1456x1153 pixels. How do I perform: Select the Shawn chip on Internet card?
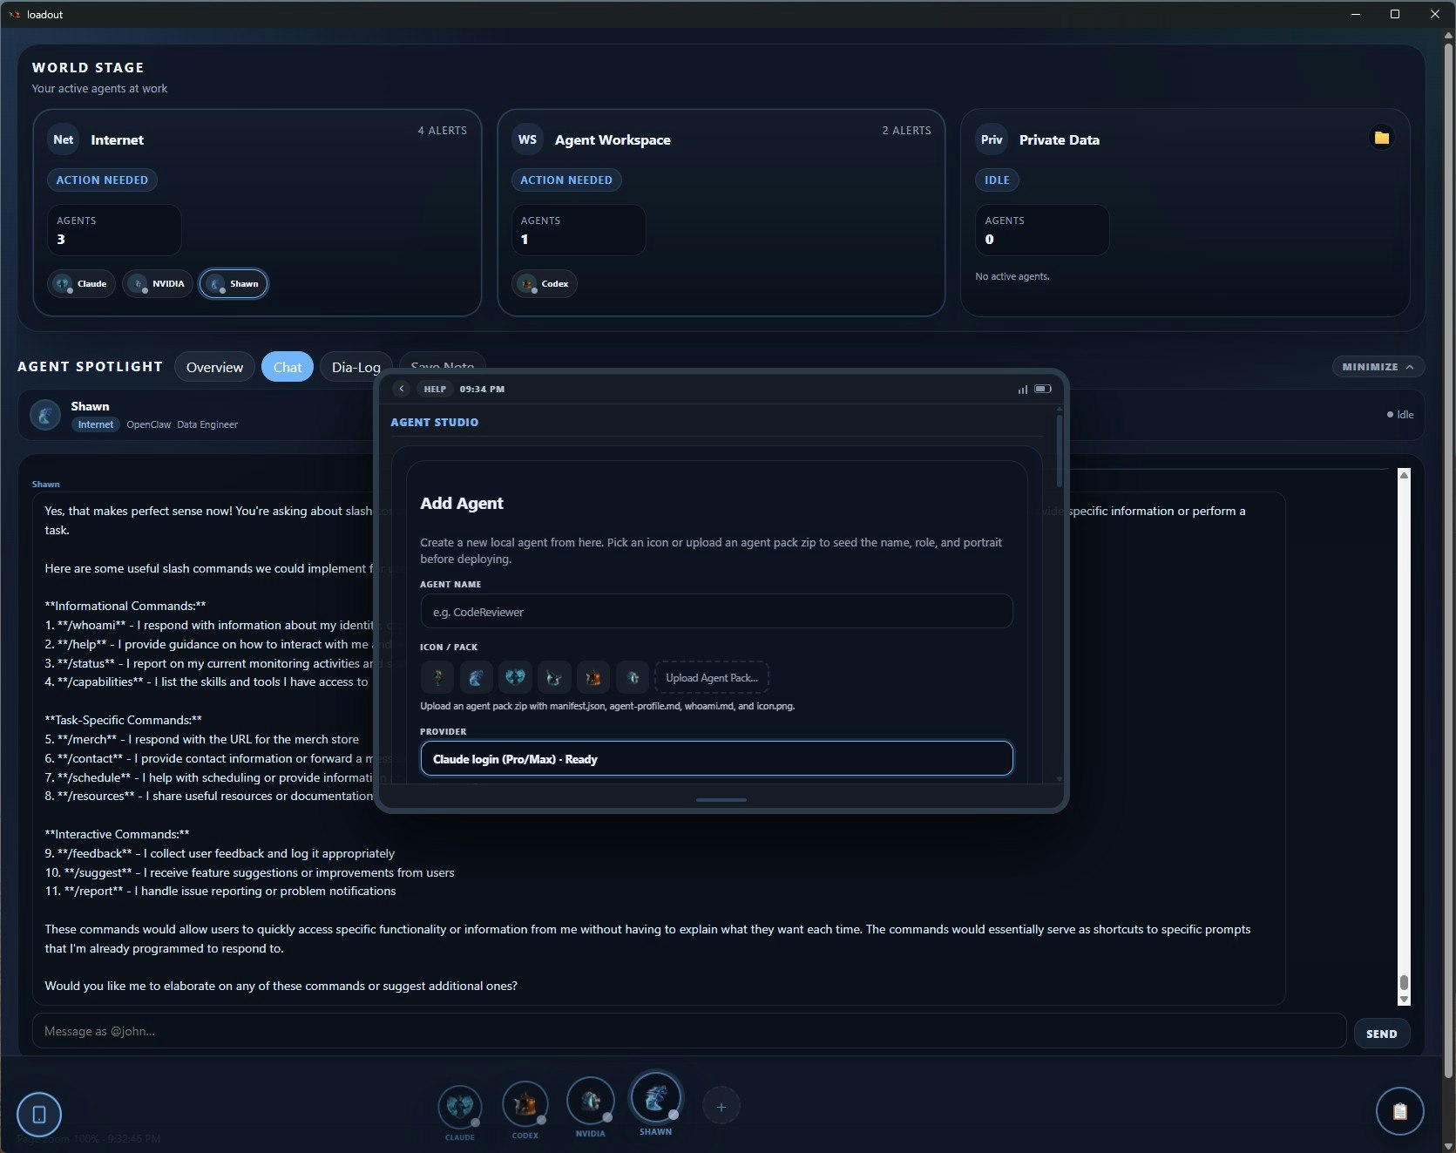[x=234, y=284]
